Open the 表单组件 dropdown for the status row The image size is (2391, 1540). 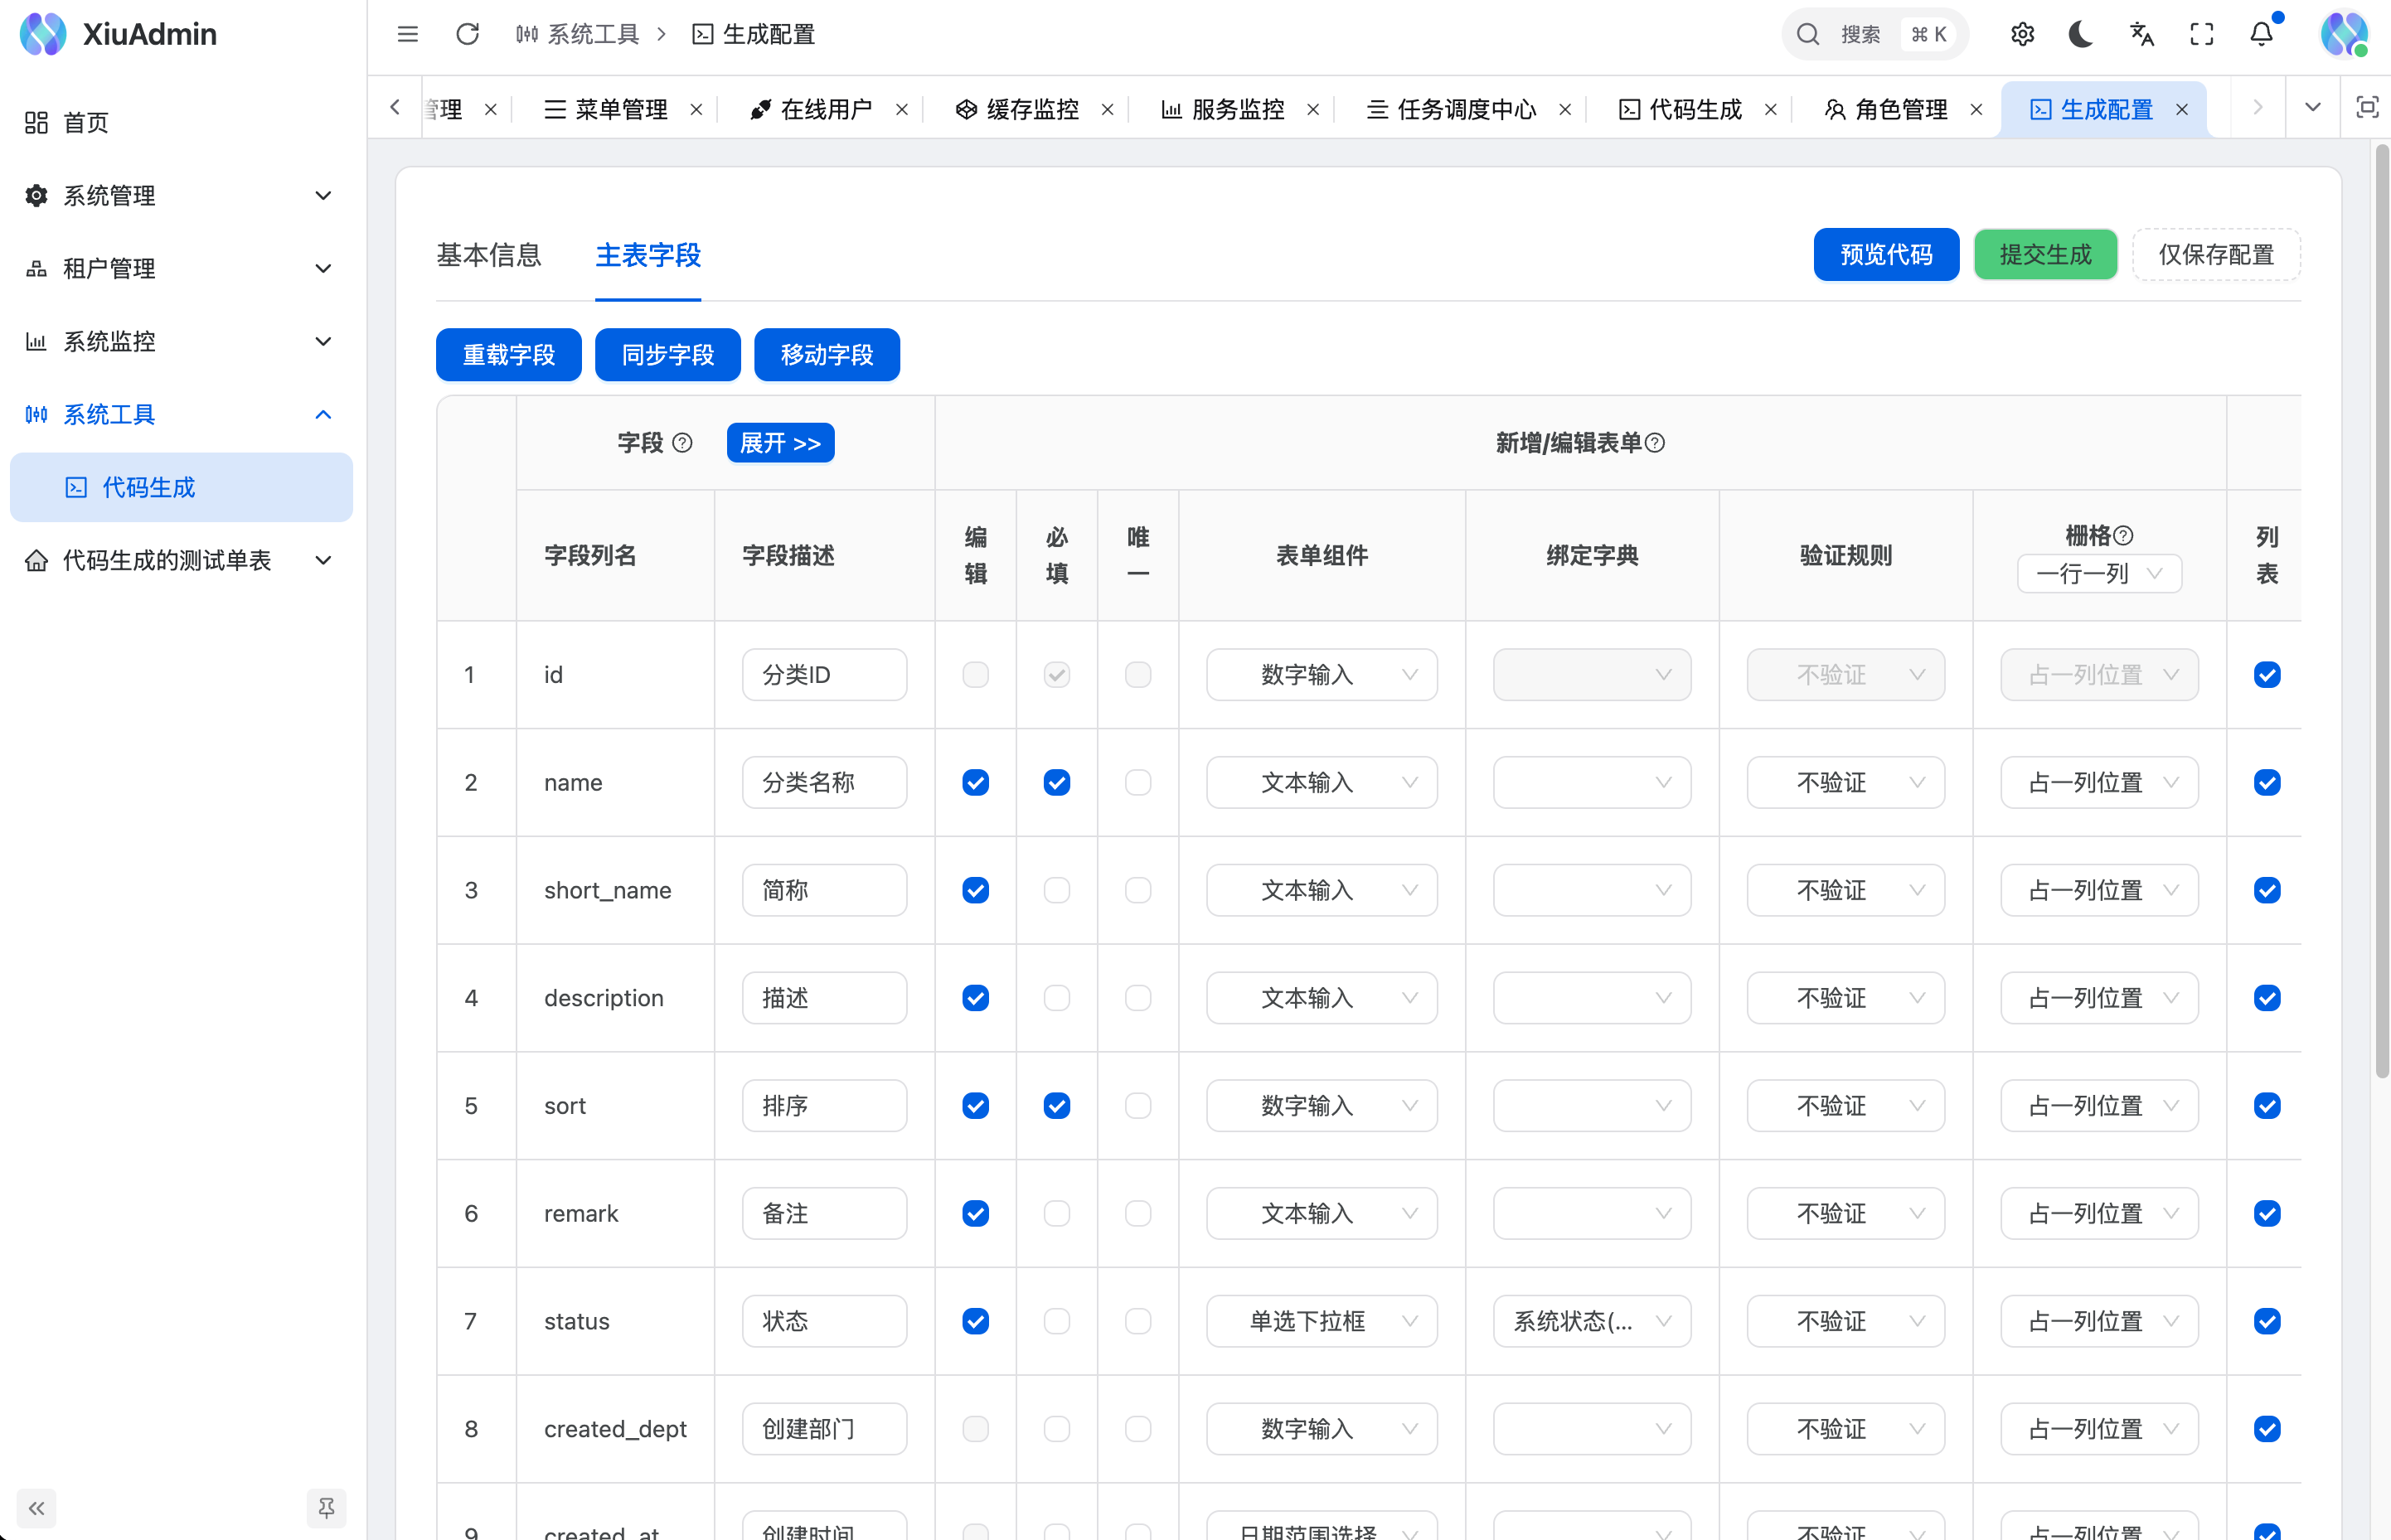(x=1321, y=1321)
